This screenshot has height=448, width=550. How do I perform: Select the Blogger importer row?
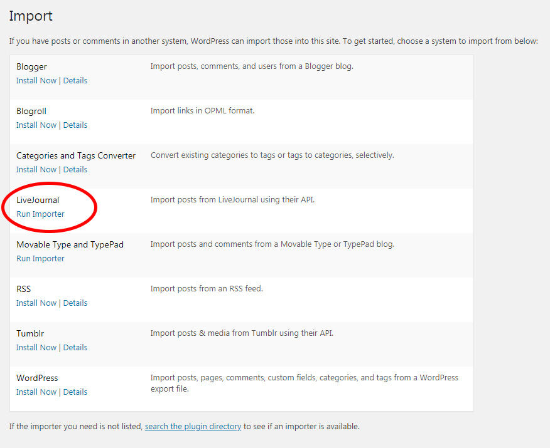tap(31, 66)
